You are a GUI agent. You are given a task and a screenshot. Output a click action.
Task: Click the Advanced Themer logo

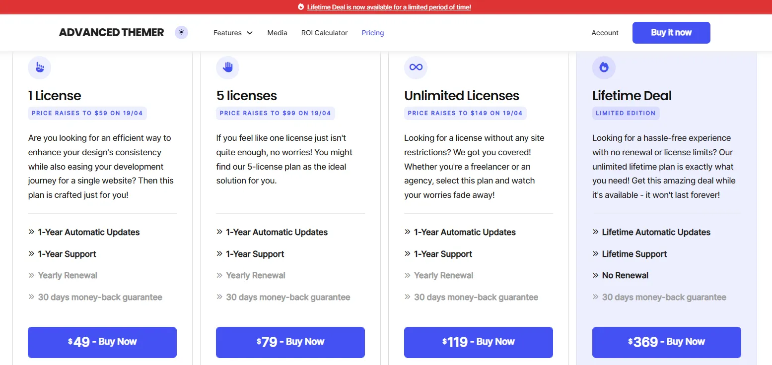click(111, 33)
